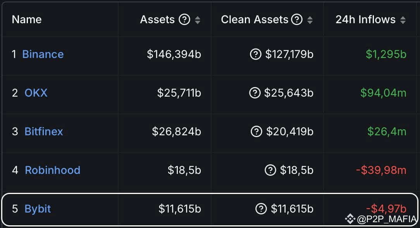The image size is (420, 228).
Task: Click the Binance logo in the watermark
Action: 350,219
